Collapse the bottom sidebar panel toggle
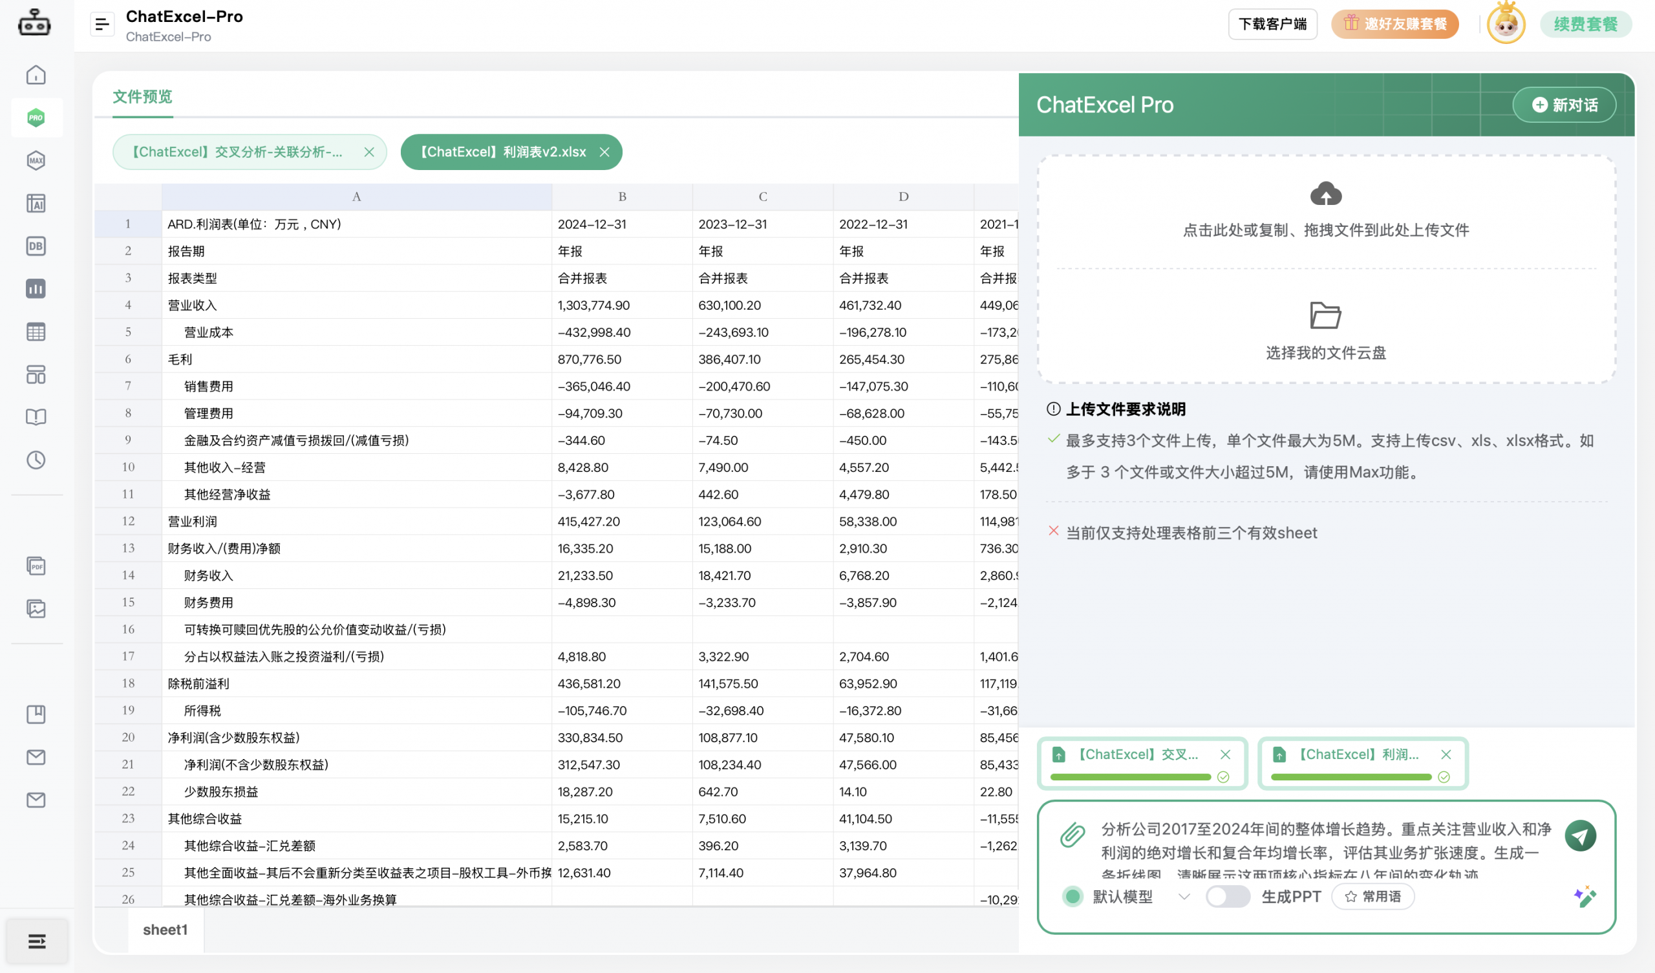Screen dimensions: 1655x973 point(37,941)
